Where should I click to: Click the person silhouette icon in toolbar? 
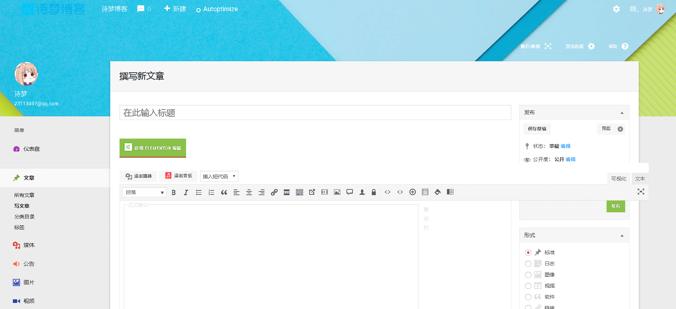pos(362,192)
